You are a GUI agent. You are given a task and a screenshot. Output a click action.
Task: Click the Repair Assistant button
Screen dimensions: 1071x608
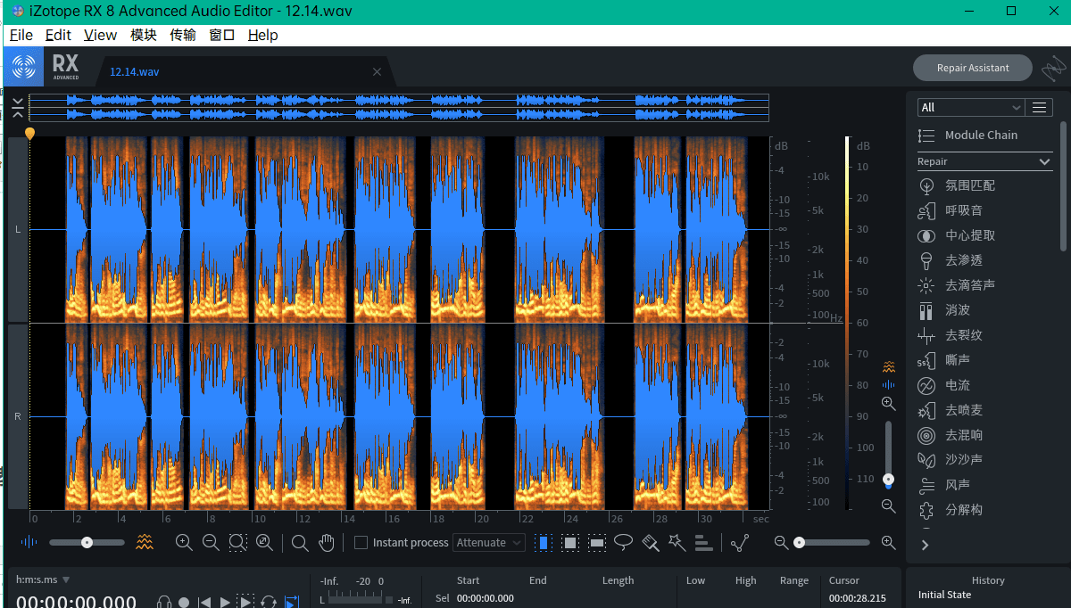[x=972, y=68]
